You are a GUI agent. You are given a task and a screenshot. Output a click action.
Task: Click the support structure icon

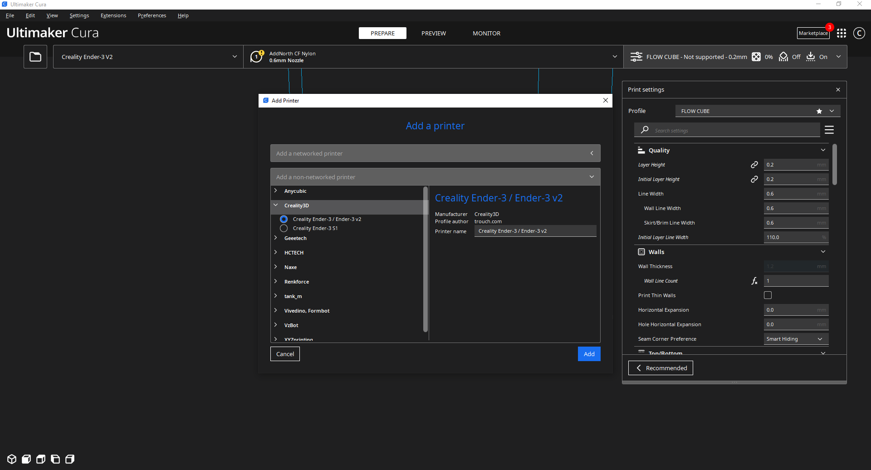point(783,57)
